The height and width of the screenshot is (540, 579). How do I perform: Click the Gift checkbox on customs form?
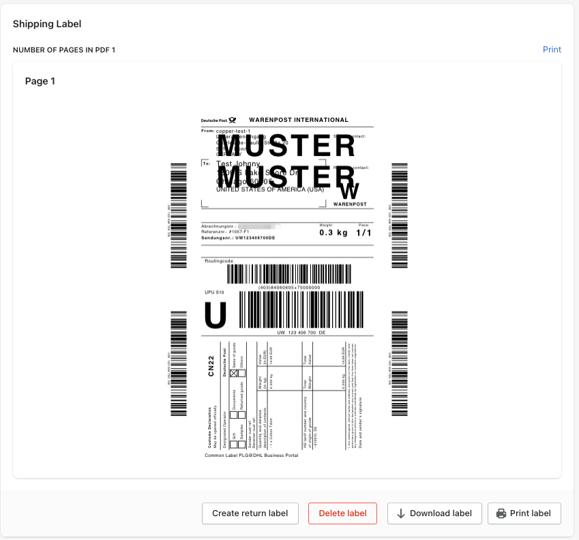233,445
